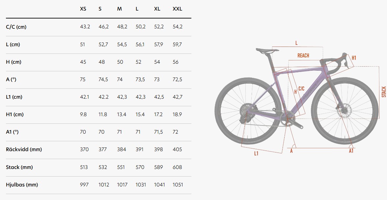
Task: Click the 570 stack value for size L
Action: (140, 167)
